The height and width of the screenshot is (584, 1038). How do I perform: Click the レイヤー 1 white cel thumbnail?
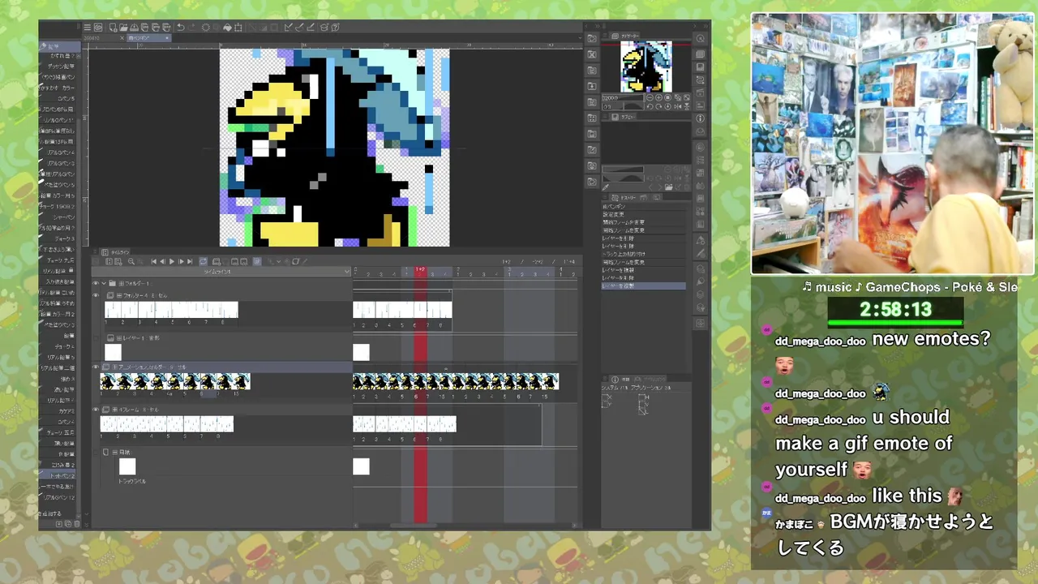click(x=113, y=352)
